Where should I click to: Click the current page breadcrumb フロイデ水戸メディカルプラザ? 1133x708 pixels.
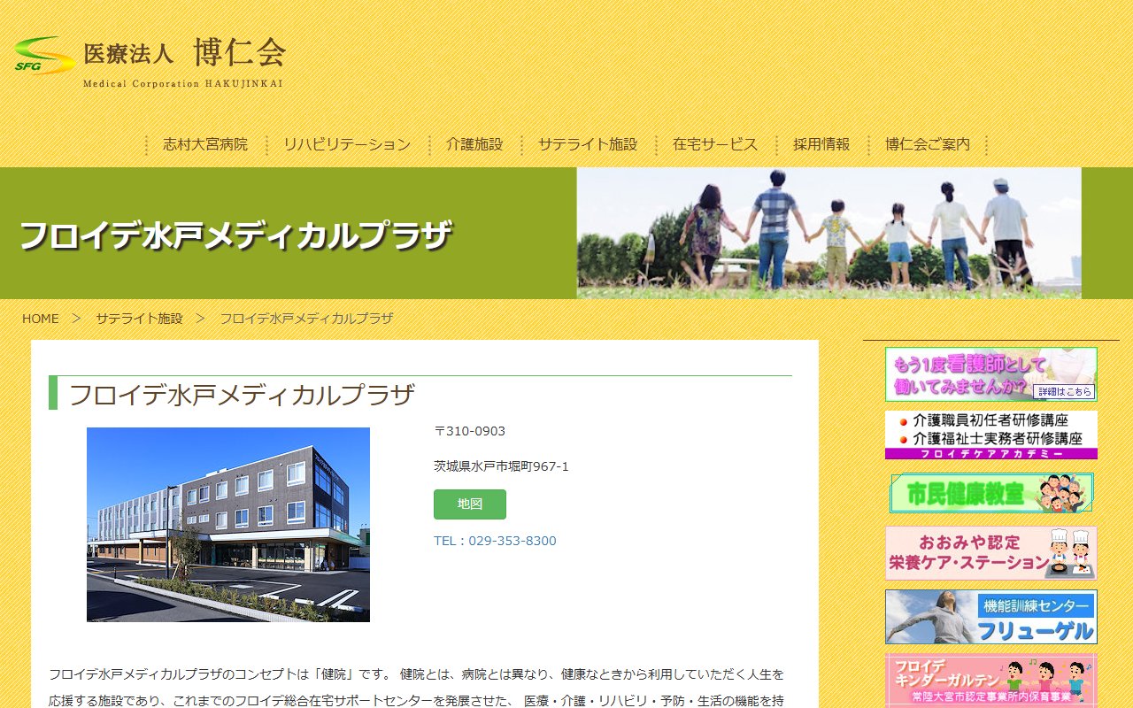tap(306, 319)
